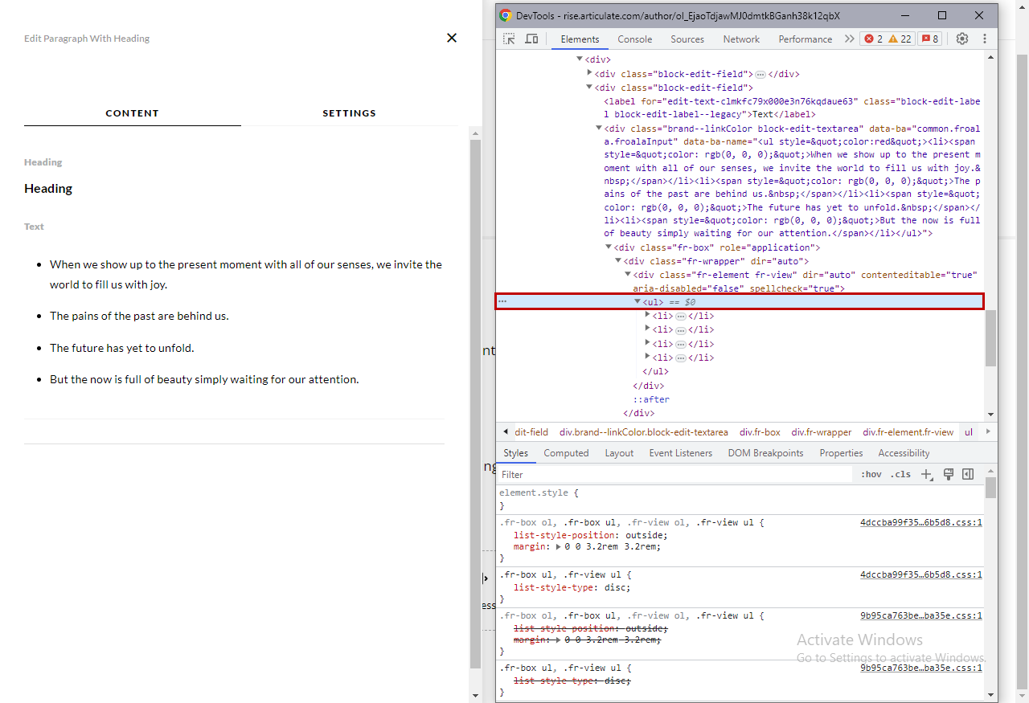Activate the inspect element picker tool
Image resolution: width=1029 pixels, height=703 pixels.
pyautogui.click(x=509, y=39)
